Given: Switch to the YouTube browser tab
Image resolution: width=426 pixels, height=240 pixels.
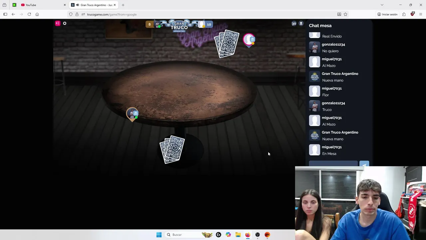Looking at the screenshot, I should 43,5.
